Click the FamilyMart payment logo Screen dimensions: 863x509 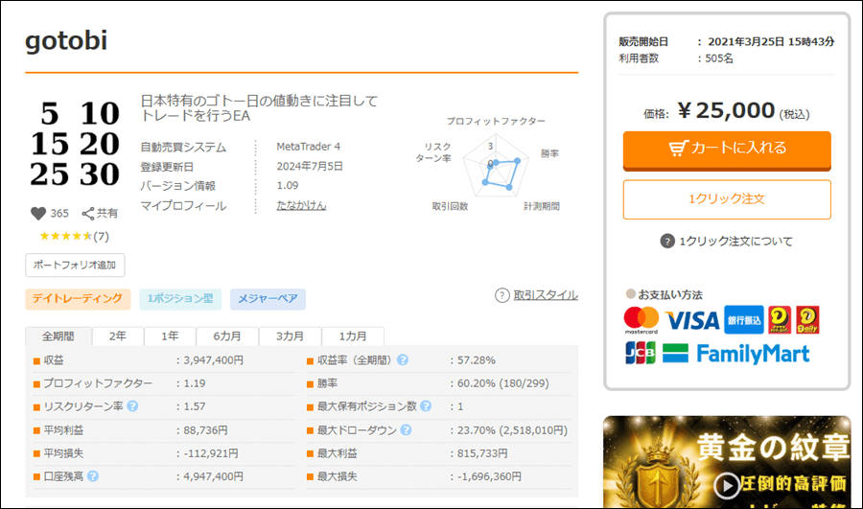735,354
